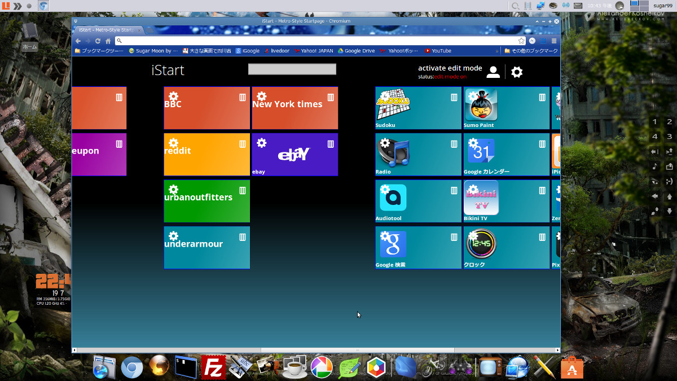
Task: Launch Picasa from the dock
Action: (322, 367)
